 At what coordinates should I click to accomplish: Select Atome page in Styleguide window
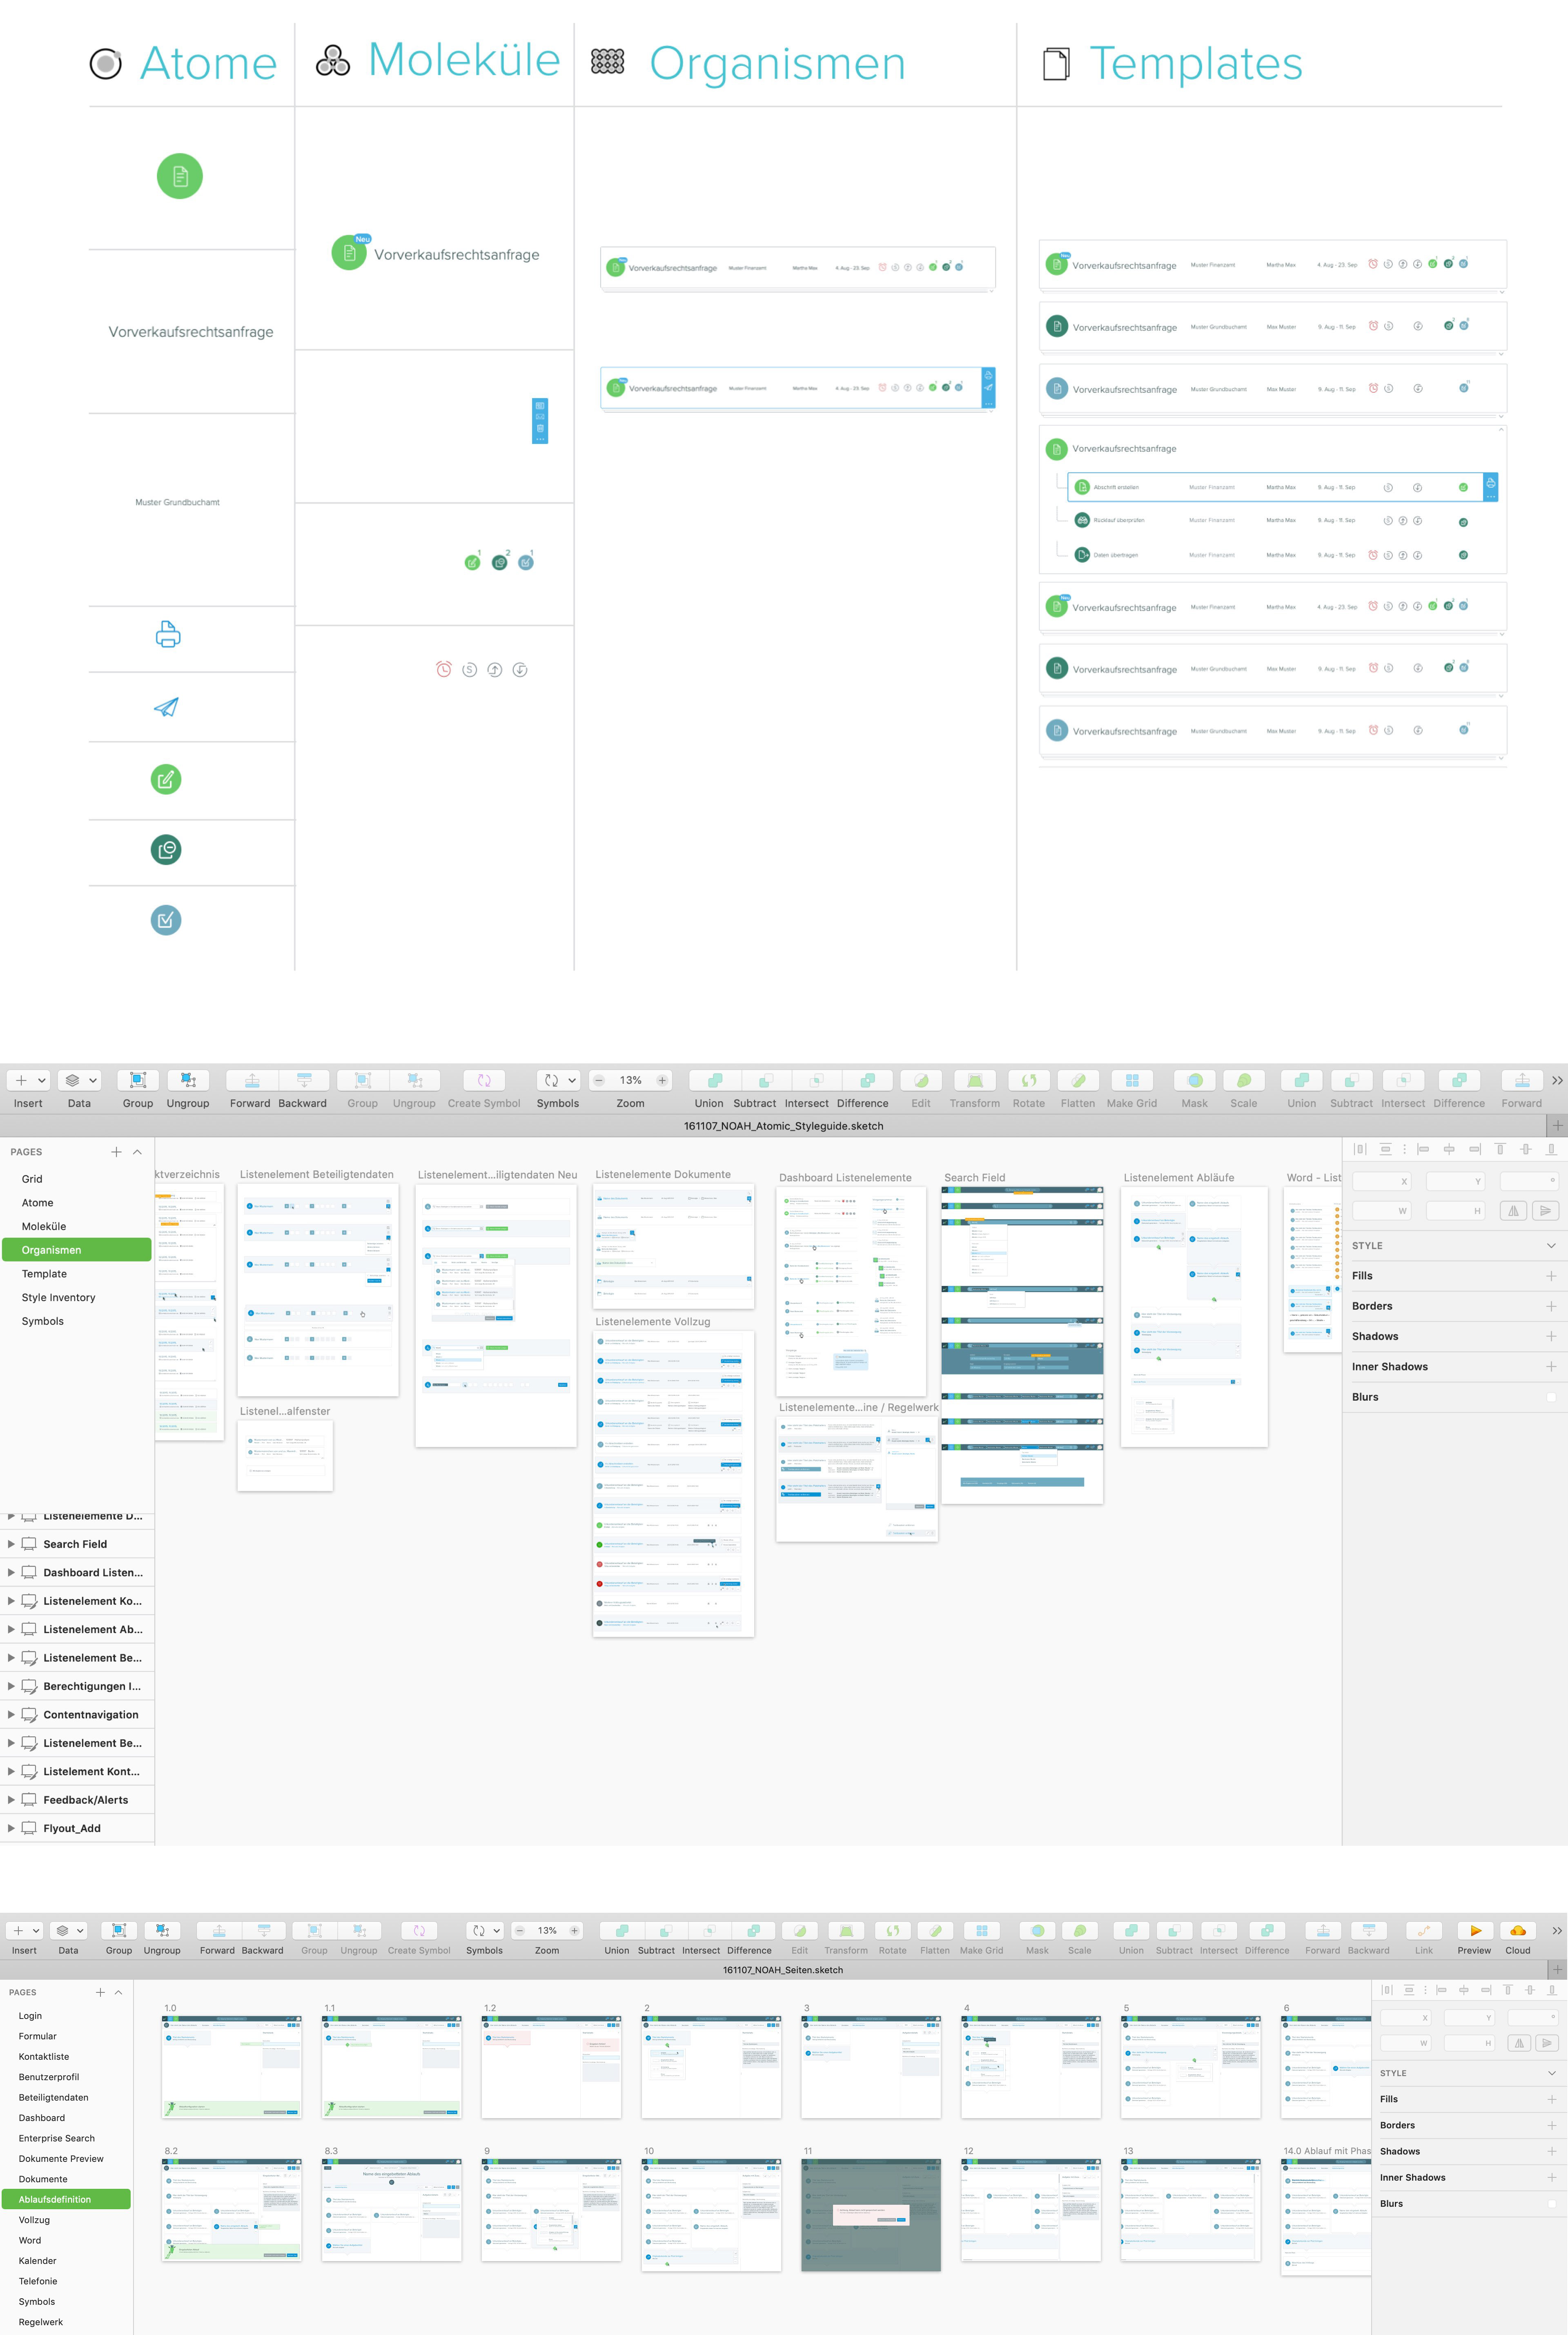(x=38, y=1203)
